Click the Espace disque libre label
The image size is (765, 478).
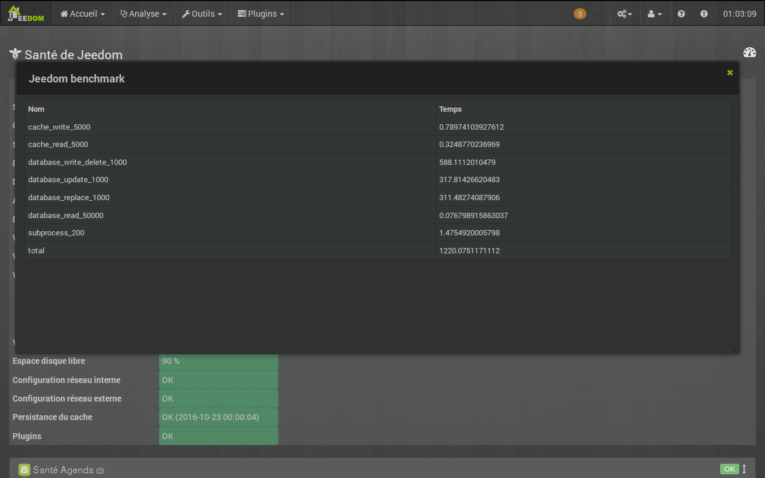click(x=48, y=361)
